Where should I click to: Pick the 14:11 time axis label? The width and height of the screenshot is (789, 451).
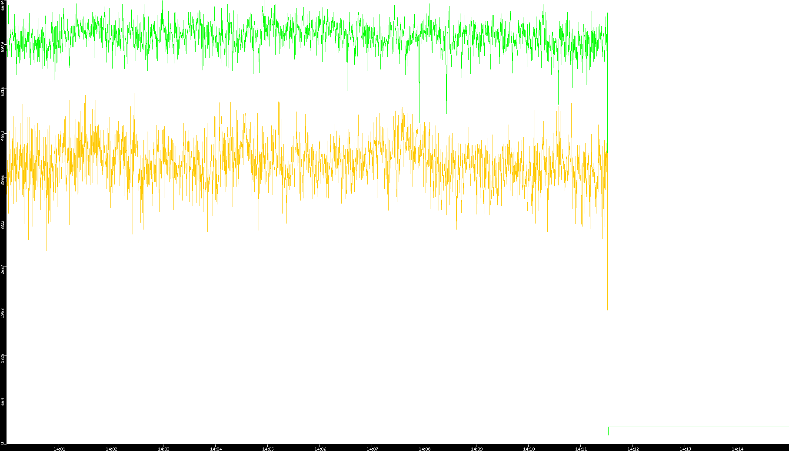tap(581, 449)
